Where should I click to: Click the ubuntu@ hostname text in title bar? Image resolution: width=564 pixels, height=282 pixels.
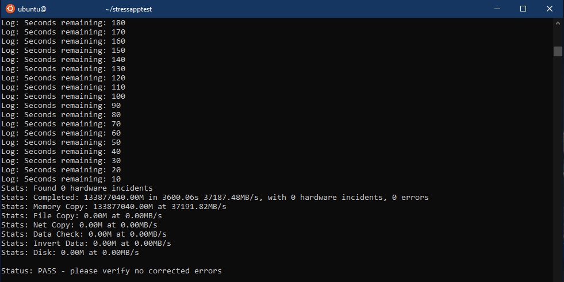[x=32, y=9]
